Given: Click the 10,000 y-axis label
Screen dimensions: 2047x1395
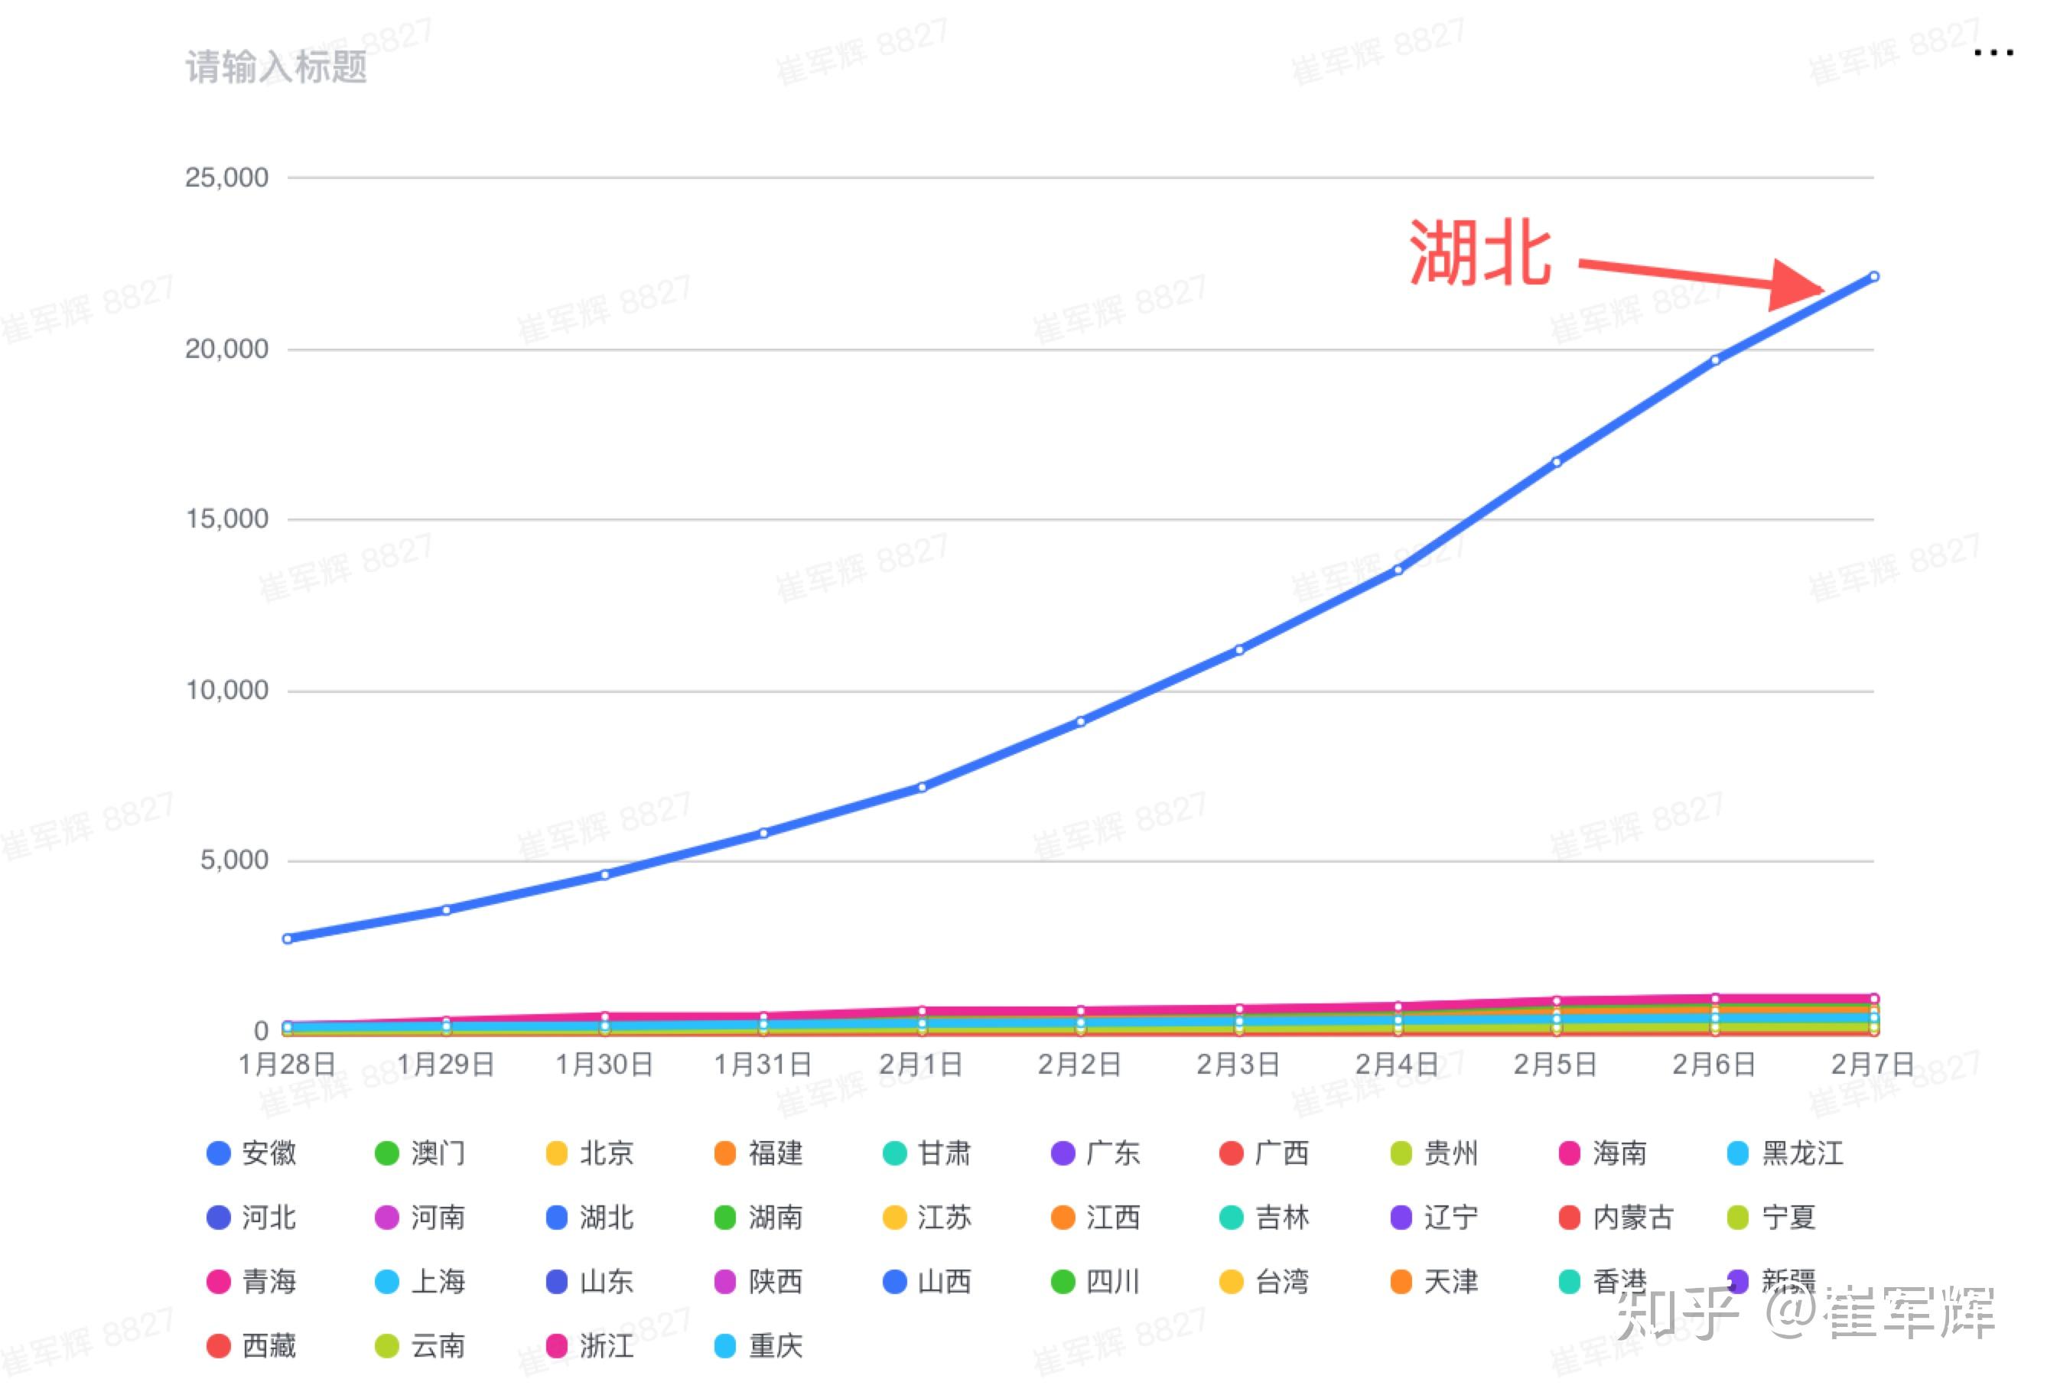Looking at the screenshot, I should [x=226, y=690].
